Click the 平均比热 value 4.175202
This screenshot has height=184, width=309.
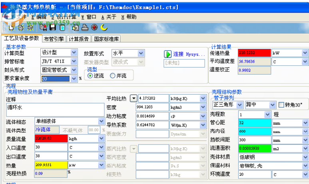click(x=154, y=98)
